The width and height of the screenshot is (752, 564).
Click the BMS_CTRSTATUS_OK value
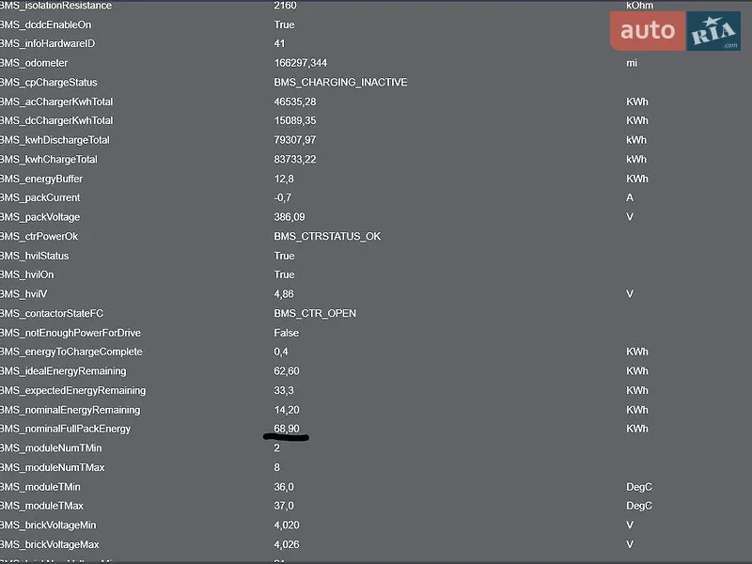coord(327,237)
